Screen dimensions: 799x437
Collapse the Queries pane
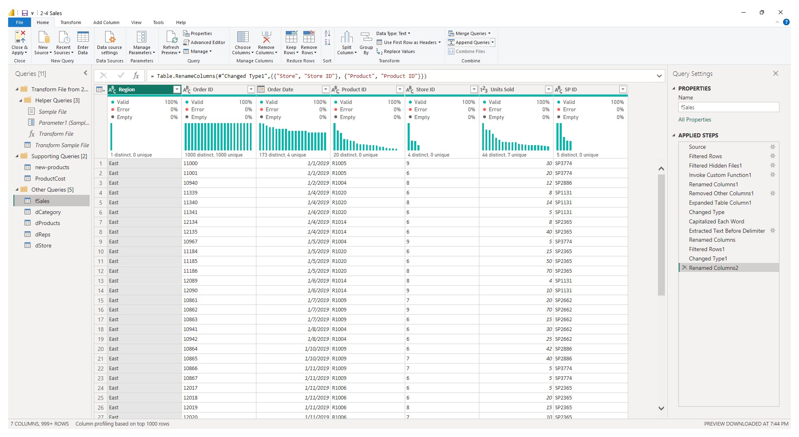[85, 73]
